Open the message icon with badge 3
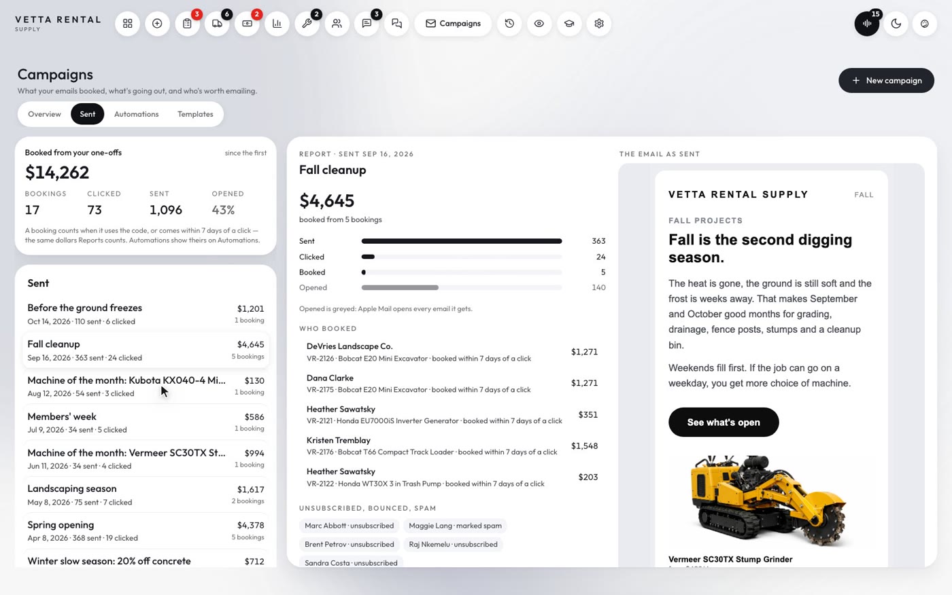This screenshot has height=595, width=952. pos(367,24)
